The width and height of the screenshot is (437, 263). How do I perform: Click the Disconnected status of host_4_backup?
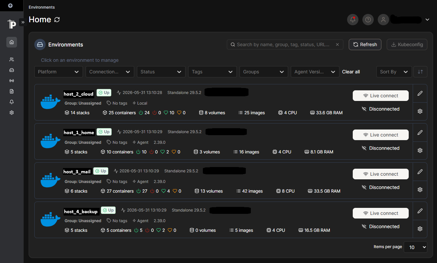click(x=381, y=226)
